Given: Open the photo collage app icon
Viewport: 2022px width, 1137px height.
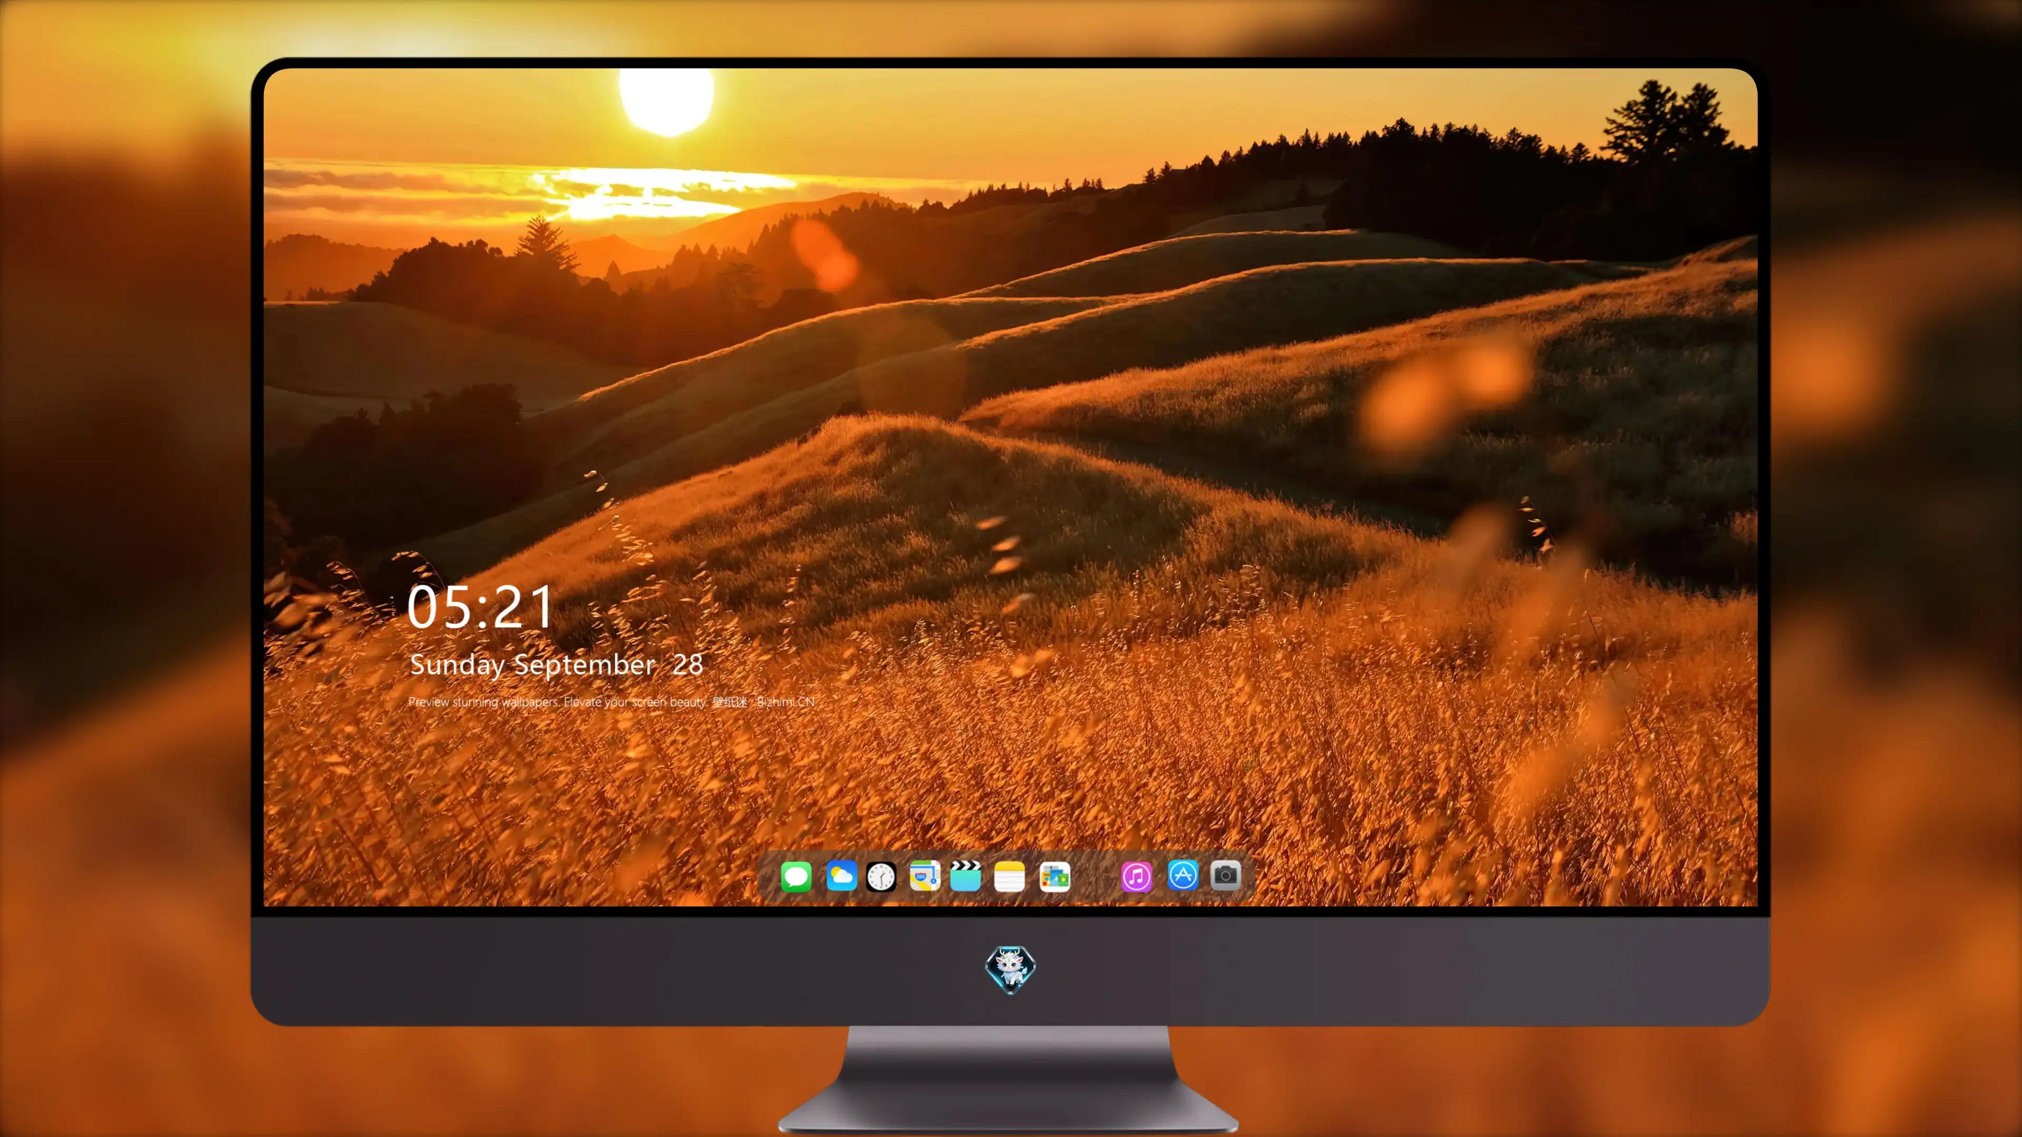Looking at the screenshot, I should pyautogui.click(x=1054, y=876).
